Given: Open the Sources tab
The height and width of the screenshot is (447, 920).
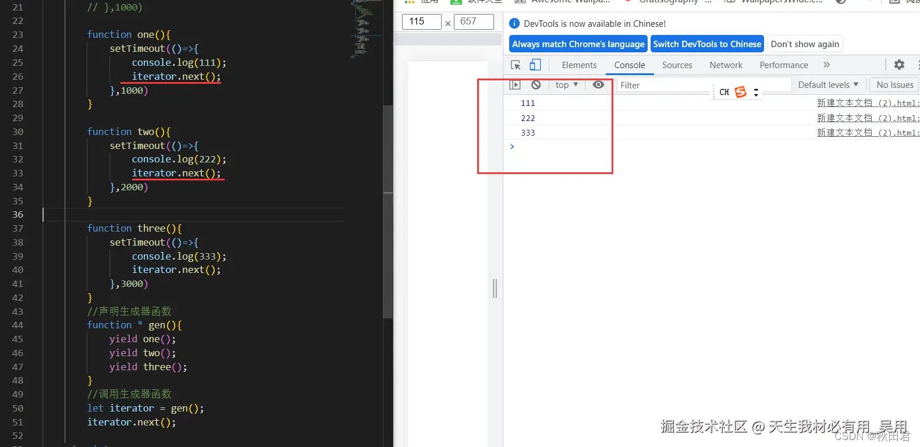Looking at the screenshot, I should coord(677,65).
